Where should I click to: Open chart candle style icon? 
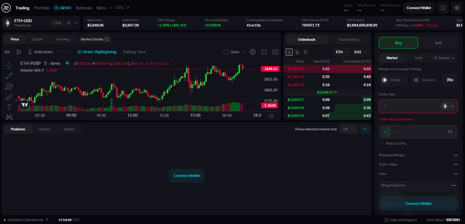(x=19, y=52)
